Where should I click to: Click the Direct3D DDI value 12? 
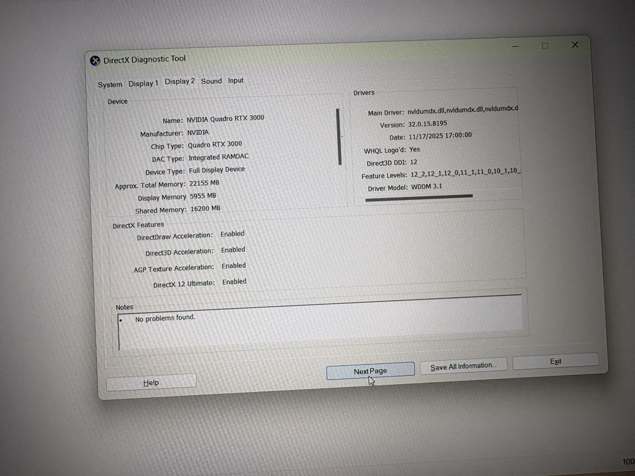click(x=414, y=162)
